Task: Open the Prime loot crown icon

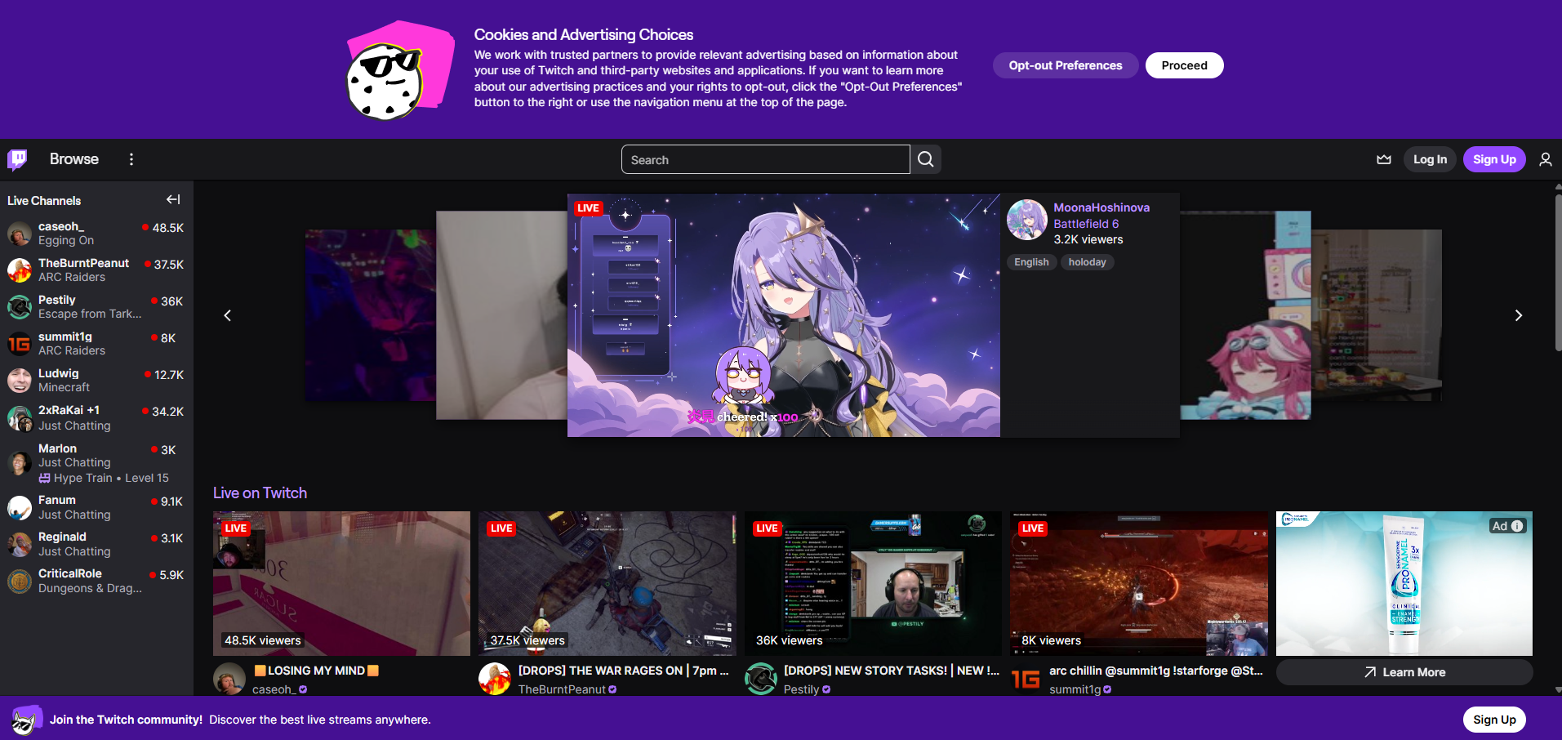Action: [1383, 159]
